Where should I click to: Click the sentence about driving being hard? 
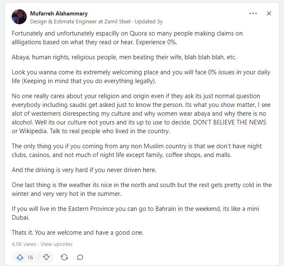(84, 170)
